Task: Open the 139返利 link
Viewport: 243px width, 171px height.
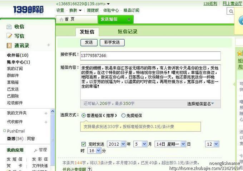Action: [x=210, y=4]
